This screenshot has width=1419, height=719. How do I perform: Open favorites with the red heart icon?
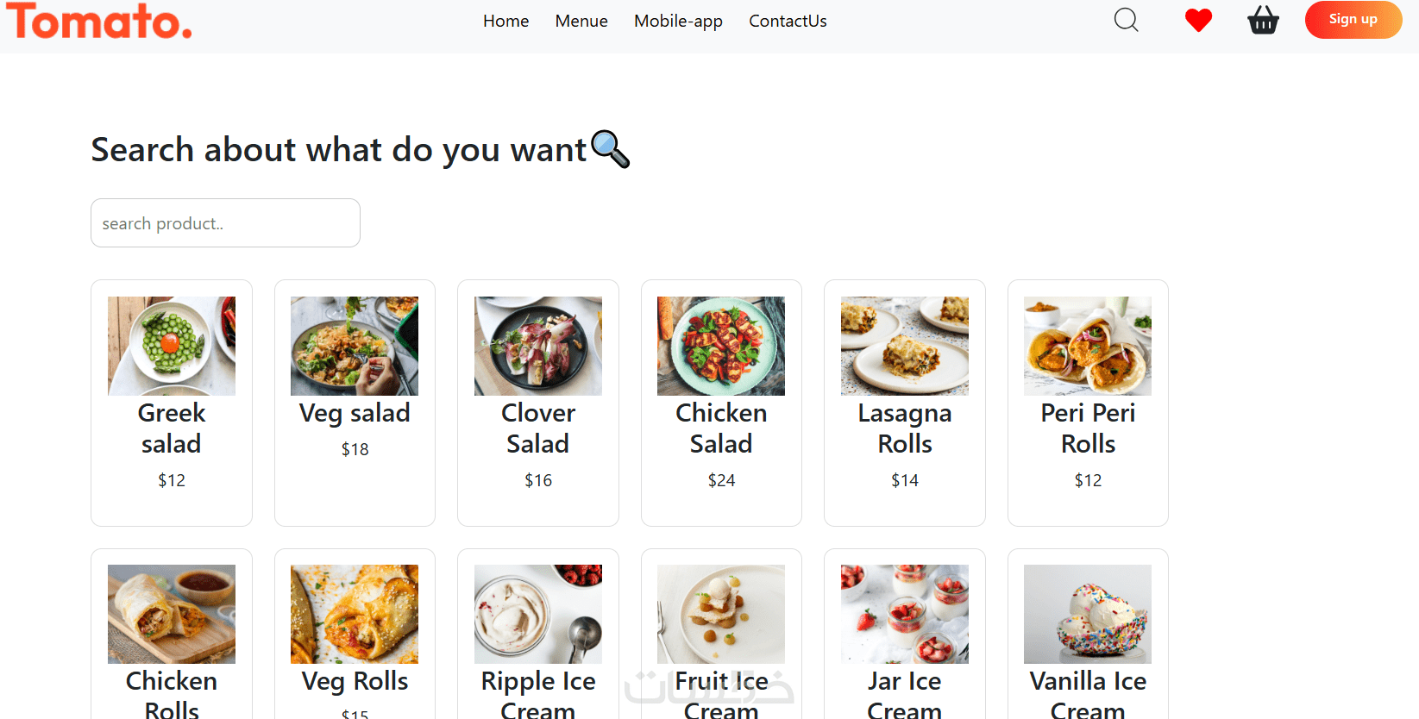(1198, 20)
